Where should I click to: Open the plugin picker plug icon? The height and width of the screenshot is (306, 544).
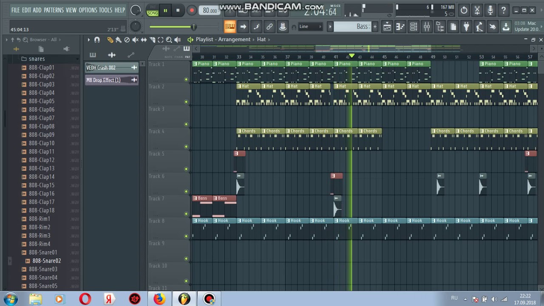tap(466, 27)
